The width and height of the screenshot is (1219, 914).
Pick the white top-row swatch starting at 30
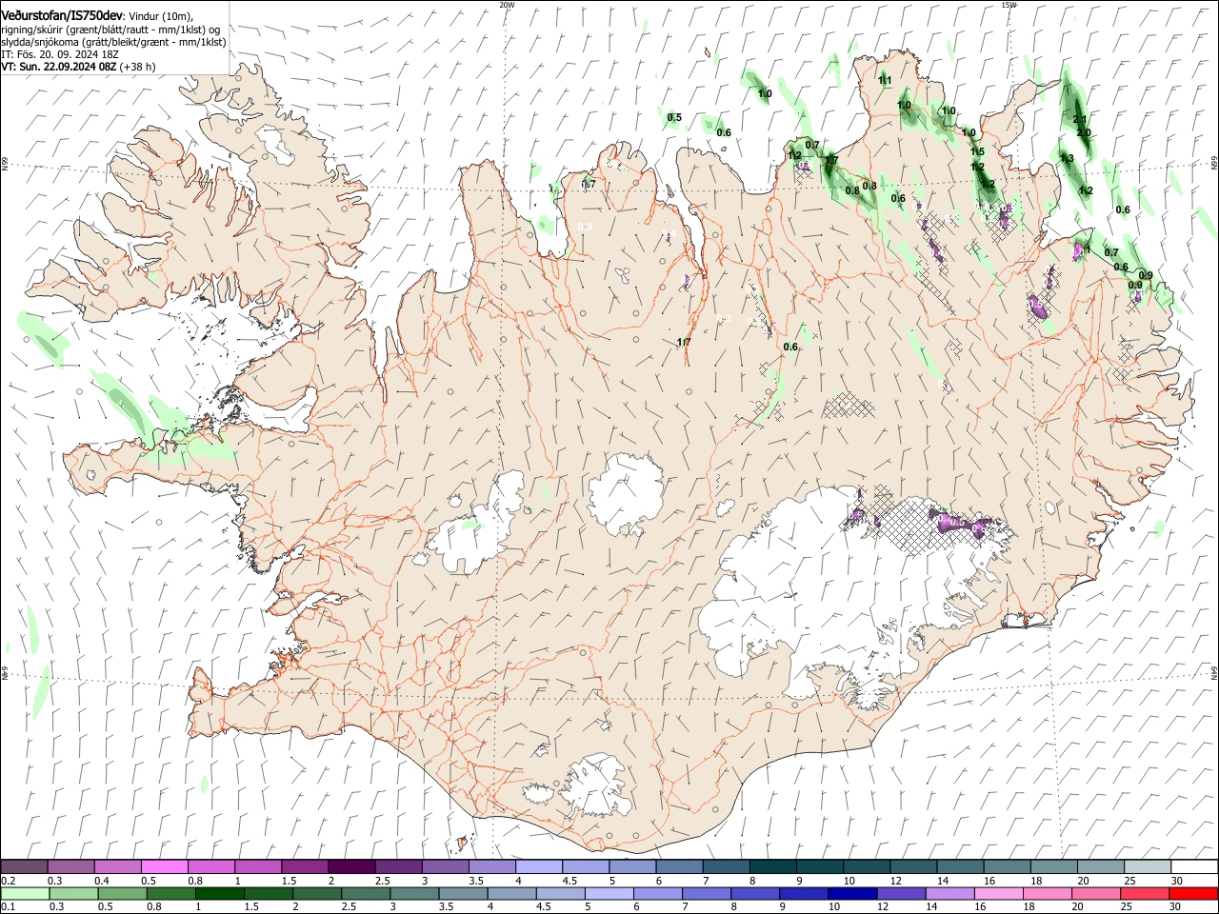pos(1195,867)
